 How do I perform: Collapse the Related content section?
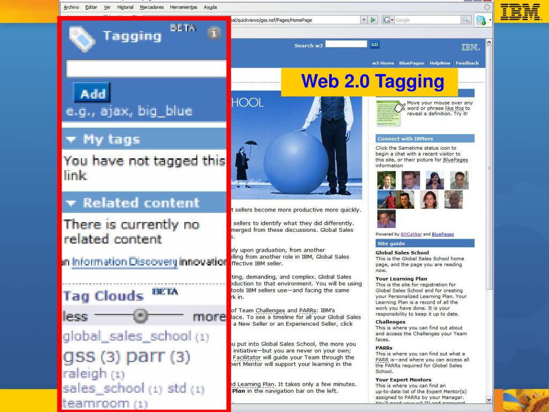[x=71, y=203]
